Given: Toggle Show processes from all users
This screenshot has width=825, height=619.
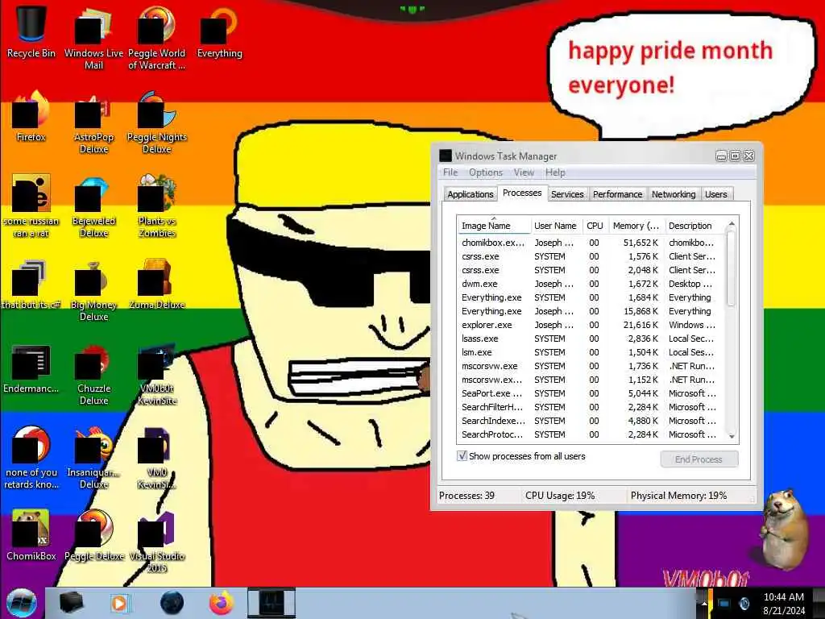Looking at the screenshot, I should click(x=462, y=456).
